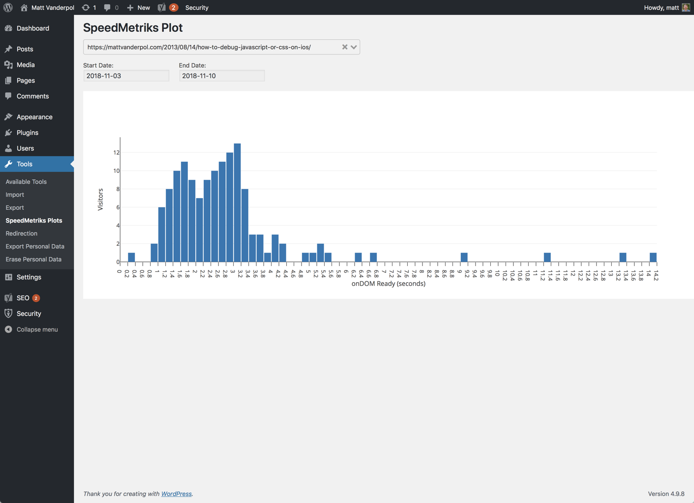This screenshot has width=694, height=503.
Task: Click the Collapse menu arrow icon
Action: tap(8, 329)
